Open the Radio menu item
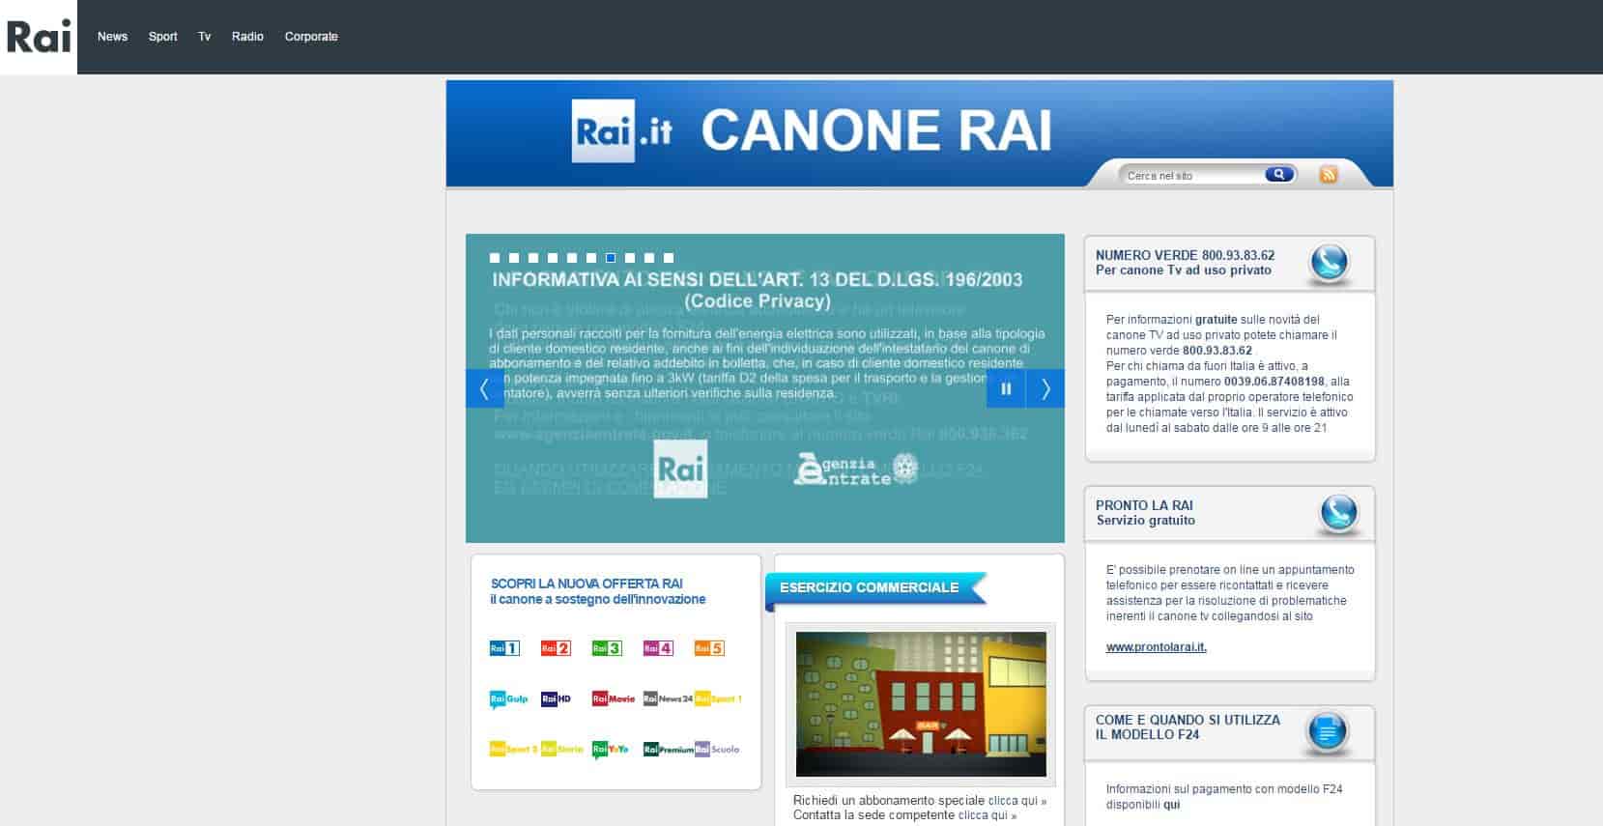 (247, 37)
